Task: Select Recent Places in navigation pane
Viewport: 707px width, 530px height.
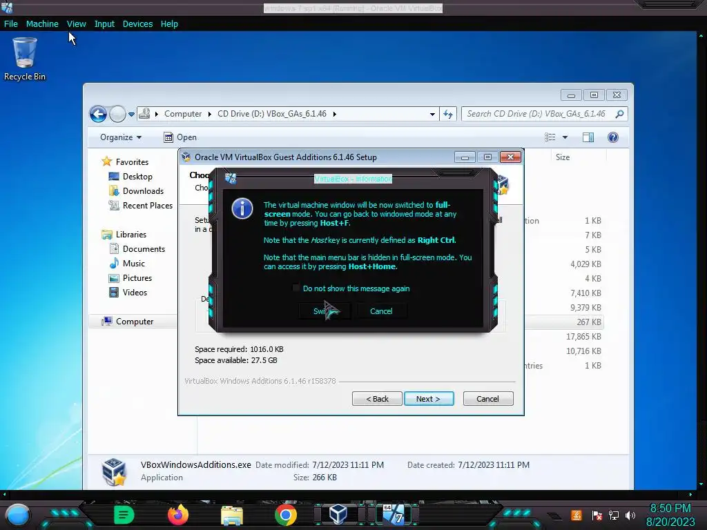Action: 148,205
